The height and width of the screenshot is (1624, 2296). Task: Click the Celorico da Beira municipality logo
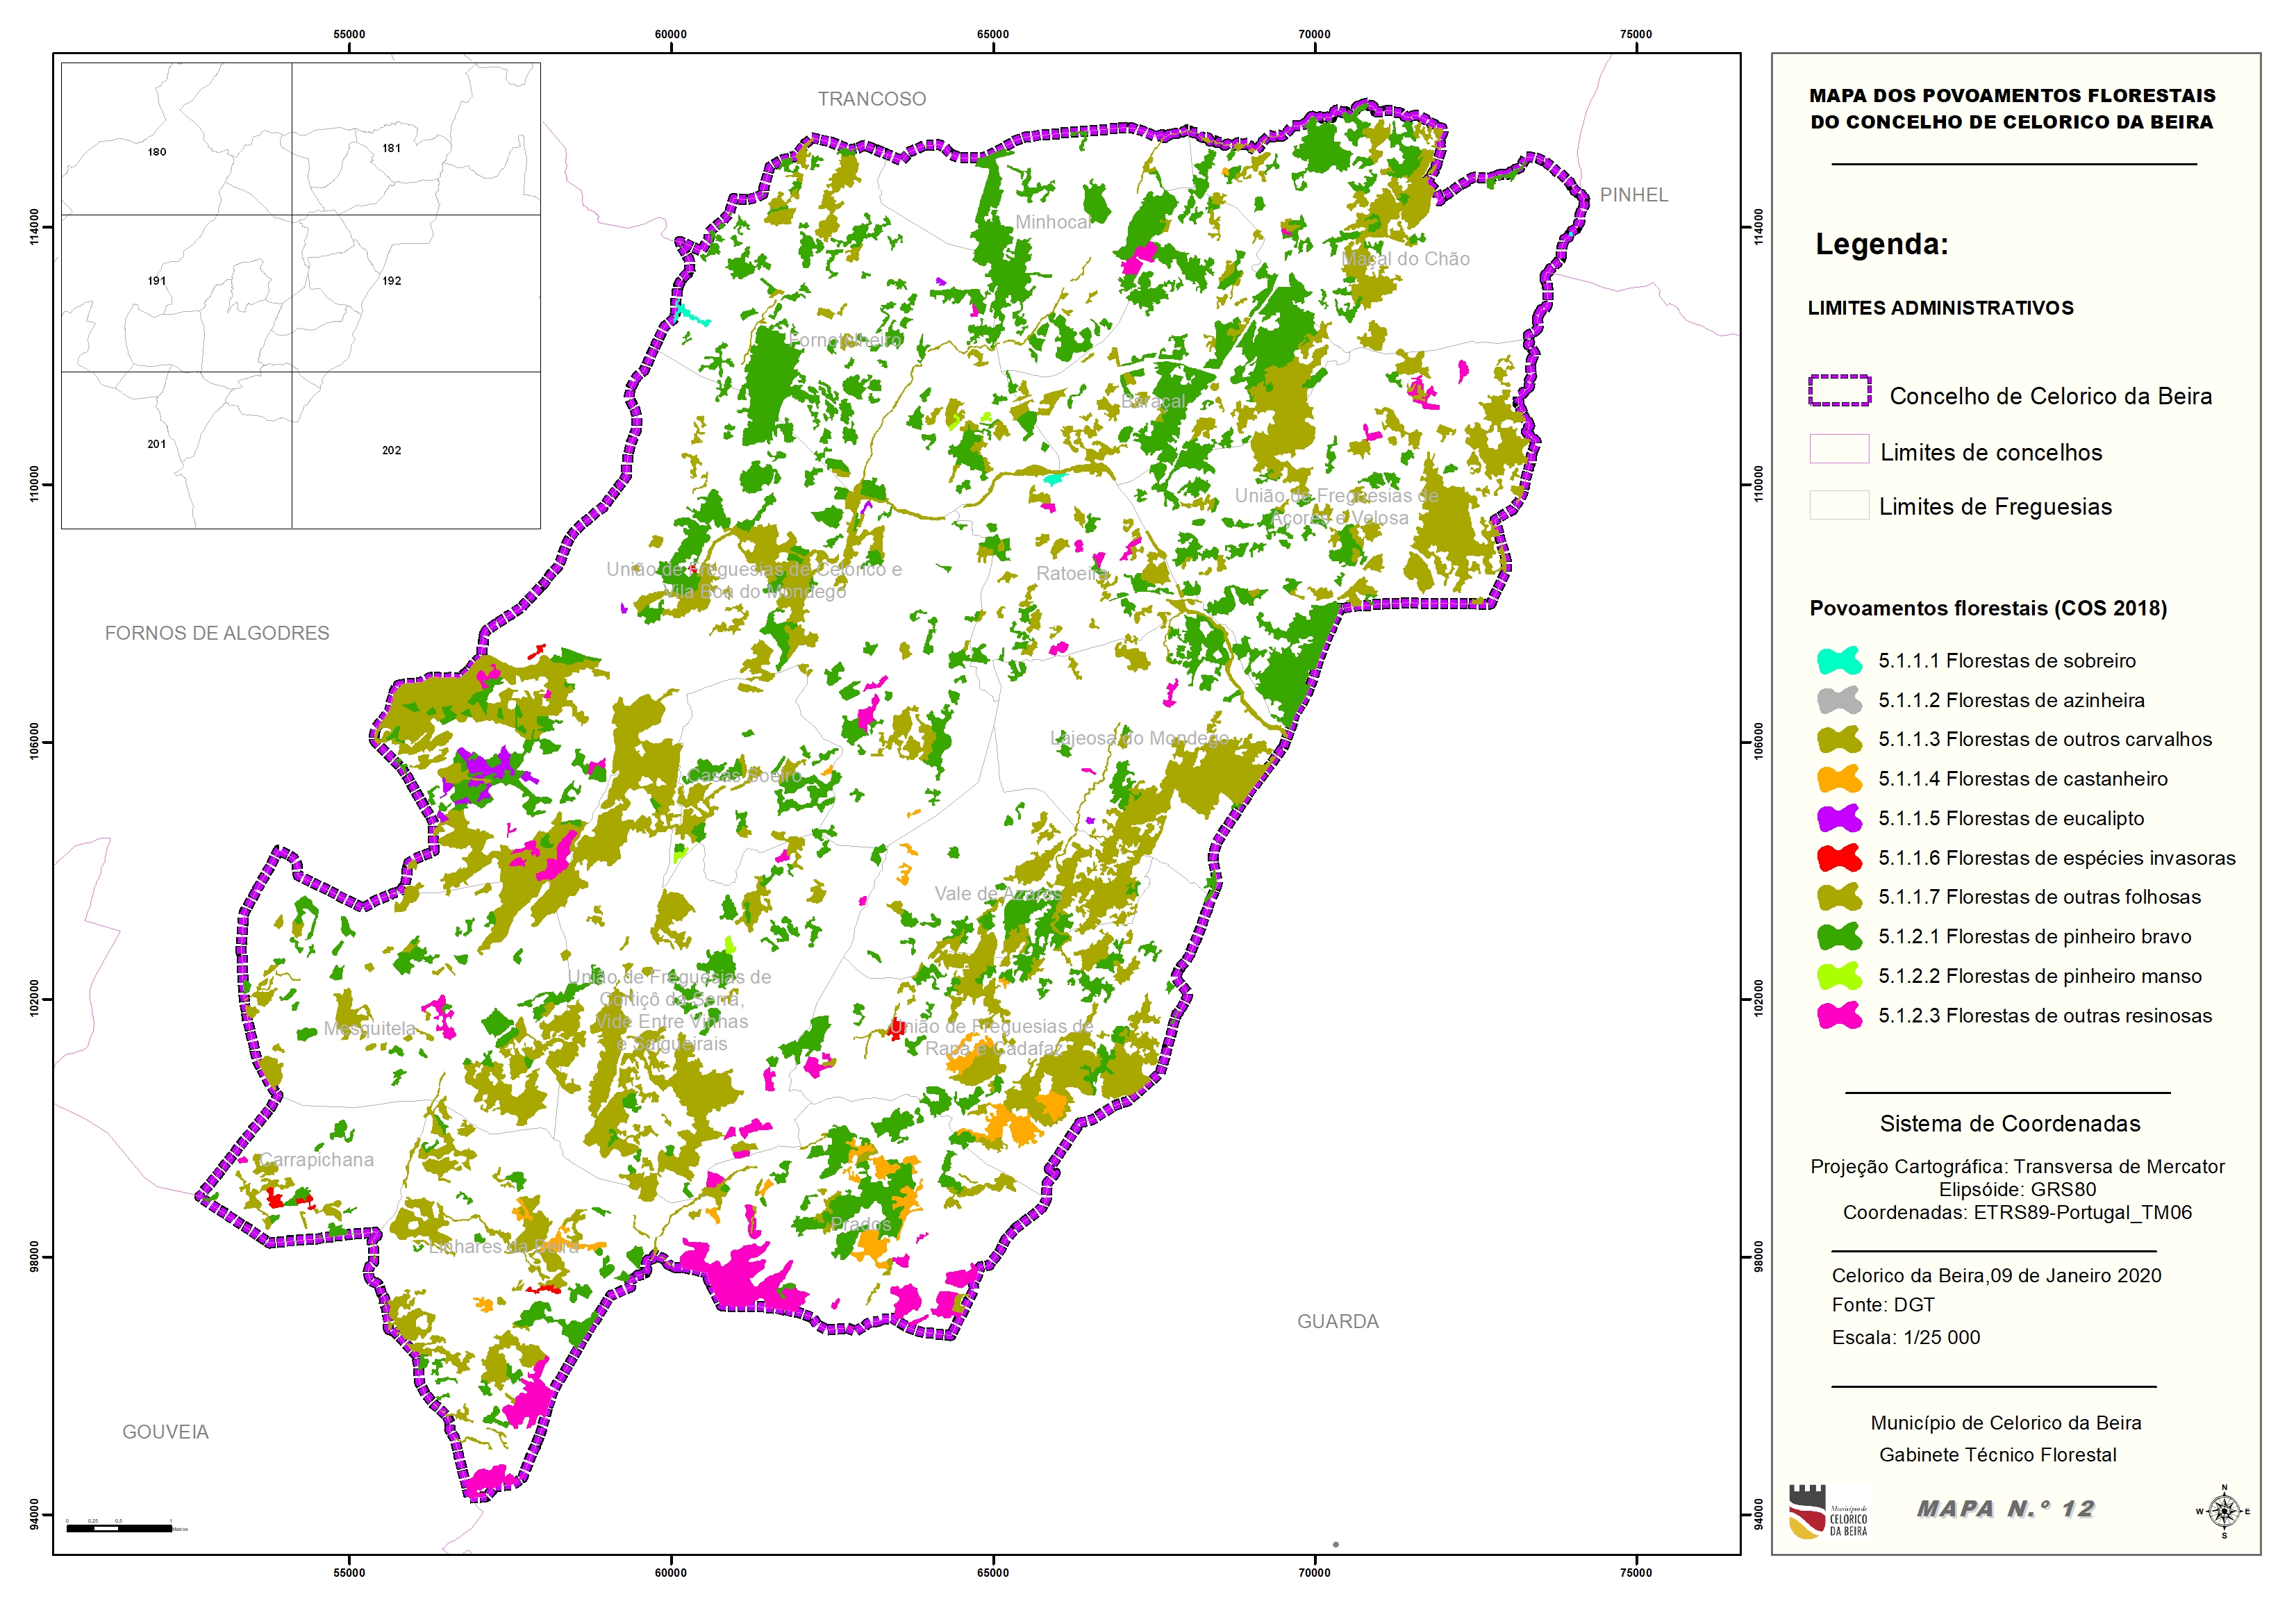tap(1827, 1511)
